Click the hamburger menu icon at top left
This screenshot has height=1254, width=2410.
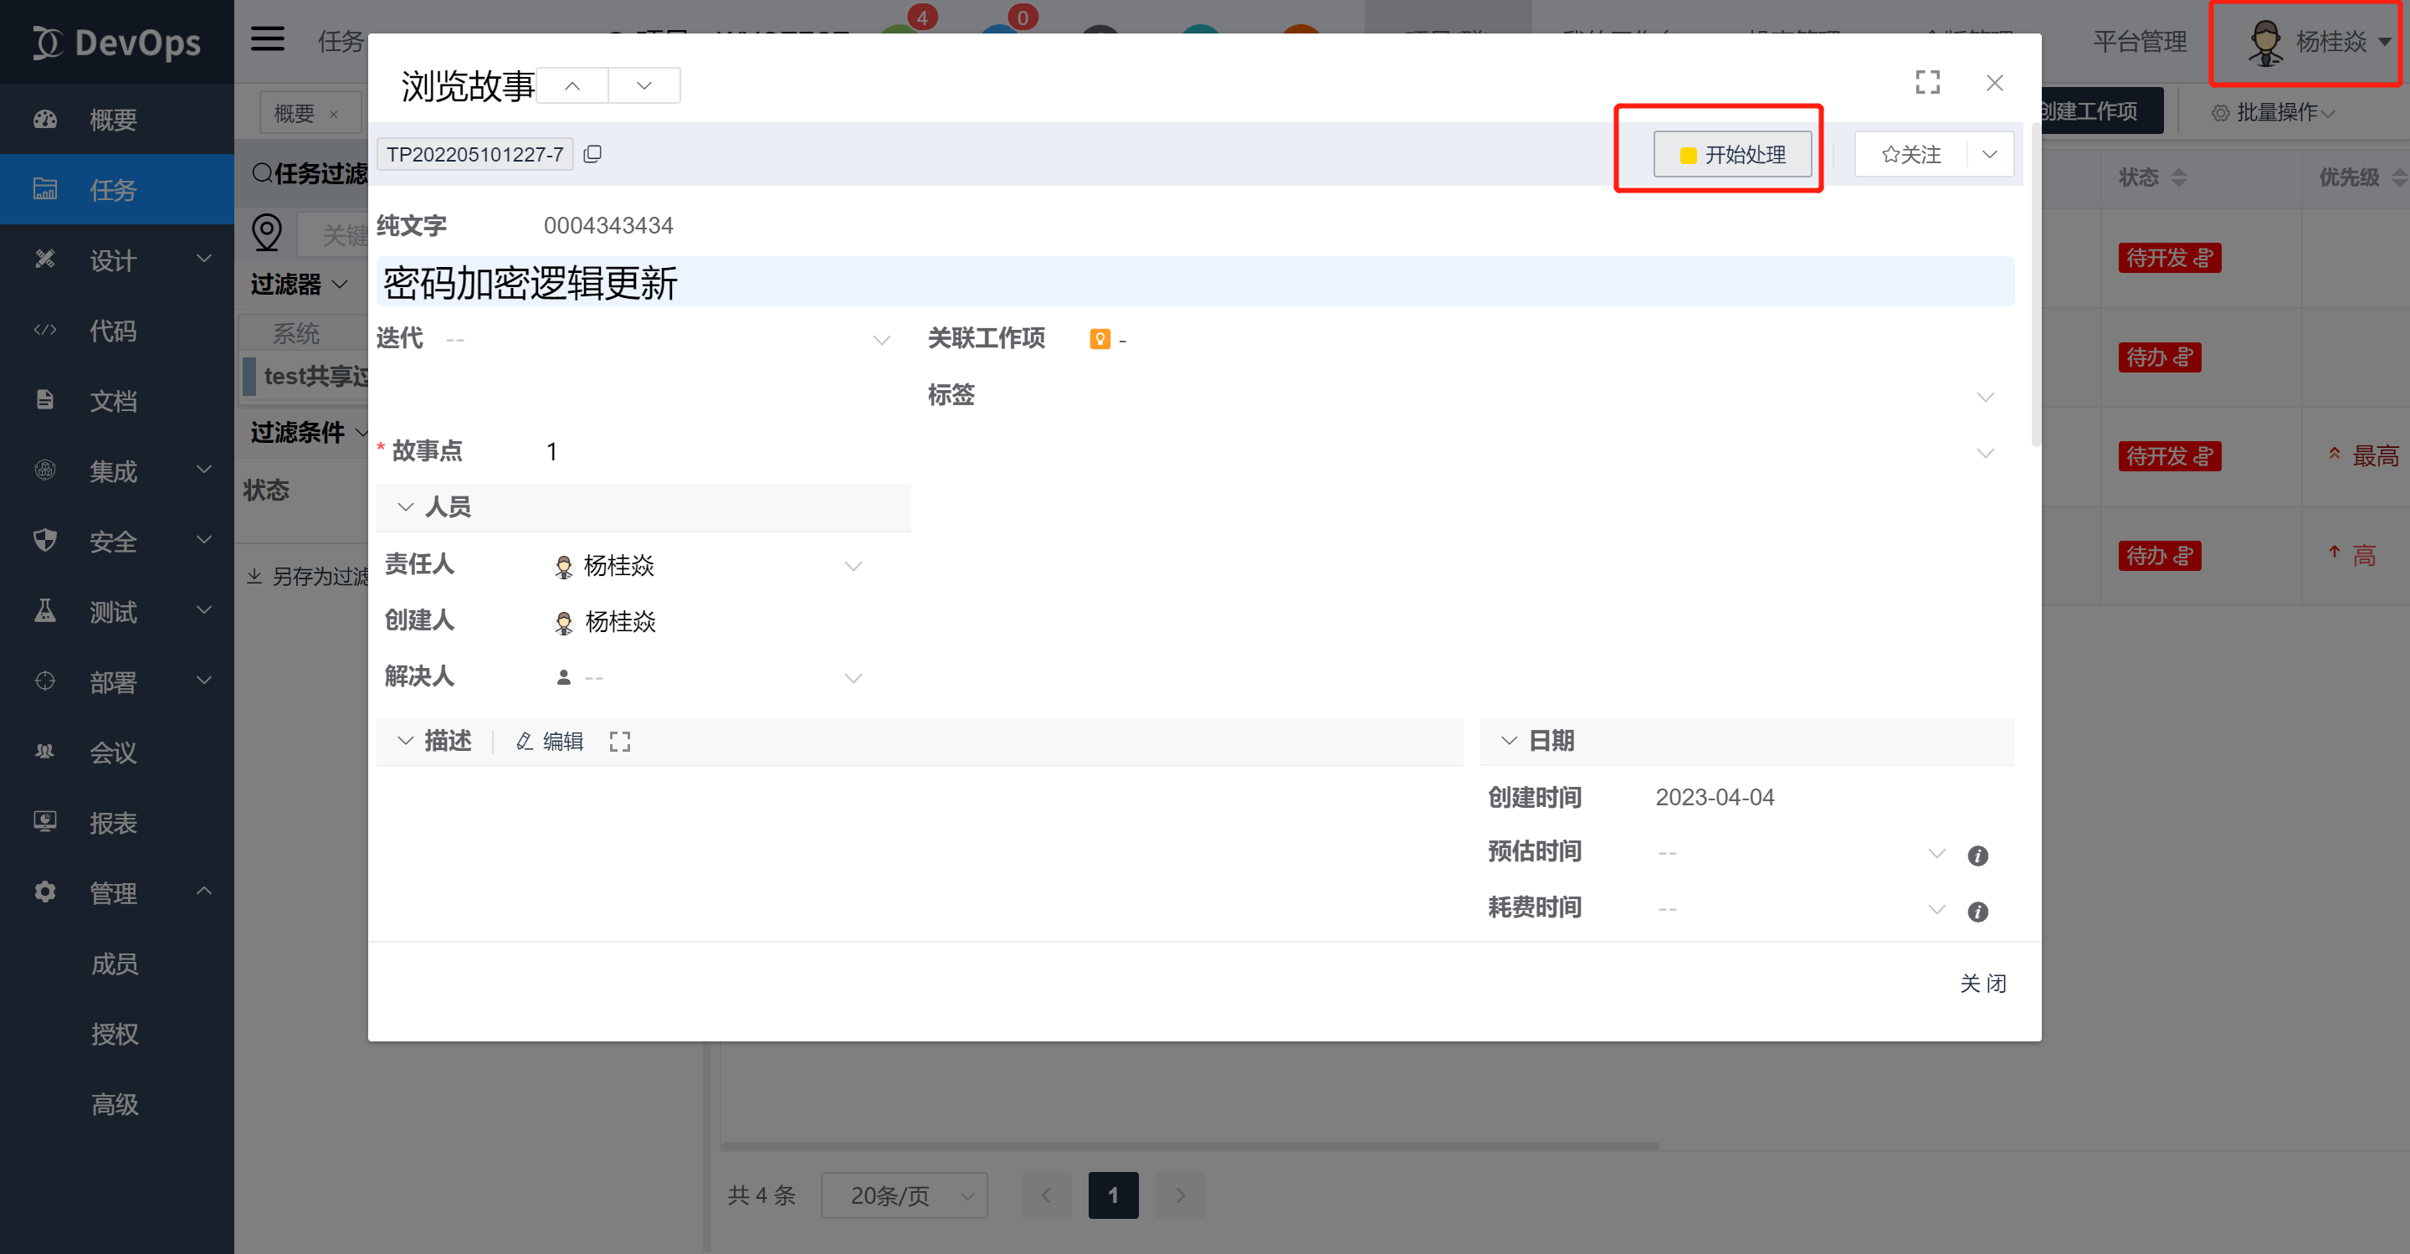tap(267, 39)
